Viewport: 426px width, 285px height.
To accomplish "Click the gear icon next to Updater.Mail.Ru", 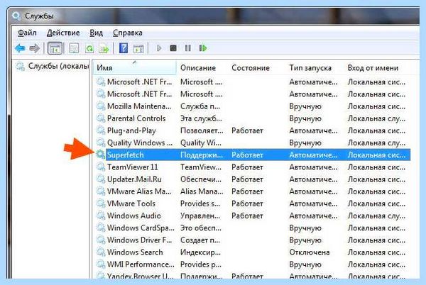I will pos(101,179).
